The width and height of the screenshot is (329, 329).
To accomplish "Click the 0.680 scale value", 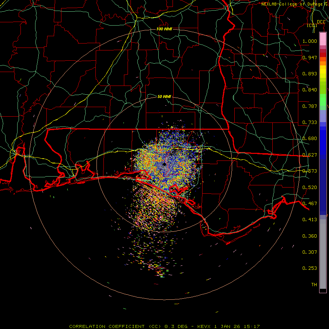I will (310, 138).
